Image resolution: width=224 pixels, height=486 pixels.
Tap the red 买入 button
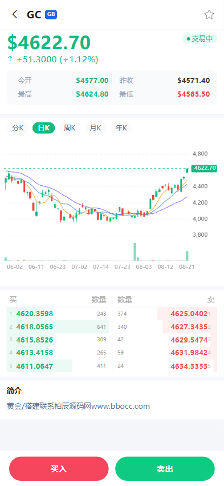coord(59,469)
